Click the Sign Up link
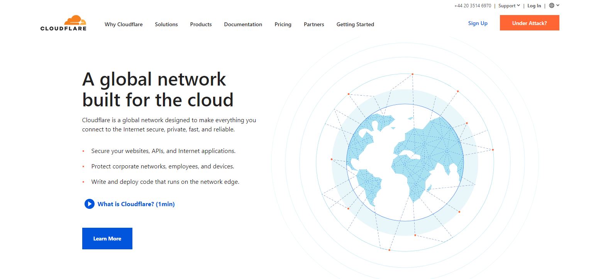This screenshot has width=603, height=279. pyautogui.click(x=478, y=23)
